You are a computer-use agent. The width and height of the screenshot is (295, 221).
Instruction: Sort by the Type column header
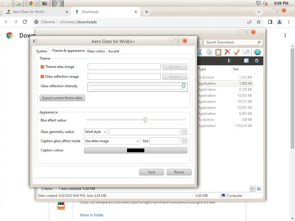pos(214,69)
